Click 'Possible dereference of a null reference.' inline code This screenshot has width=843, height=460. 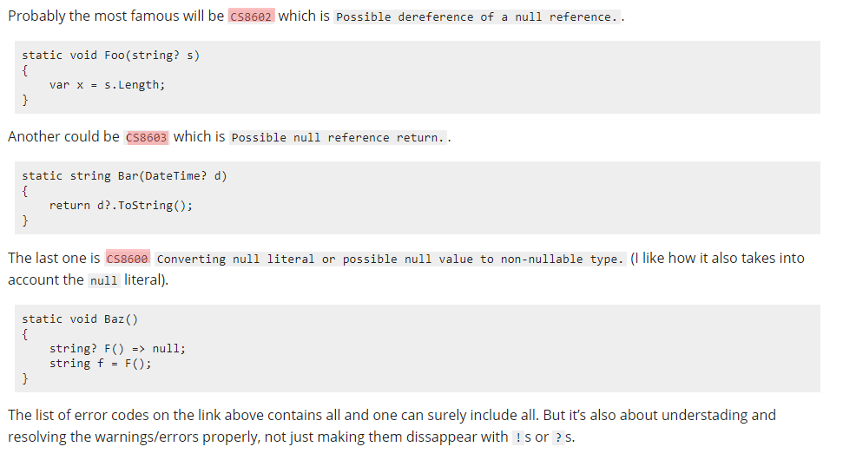click(x=474, y=17)
